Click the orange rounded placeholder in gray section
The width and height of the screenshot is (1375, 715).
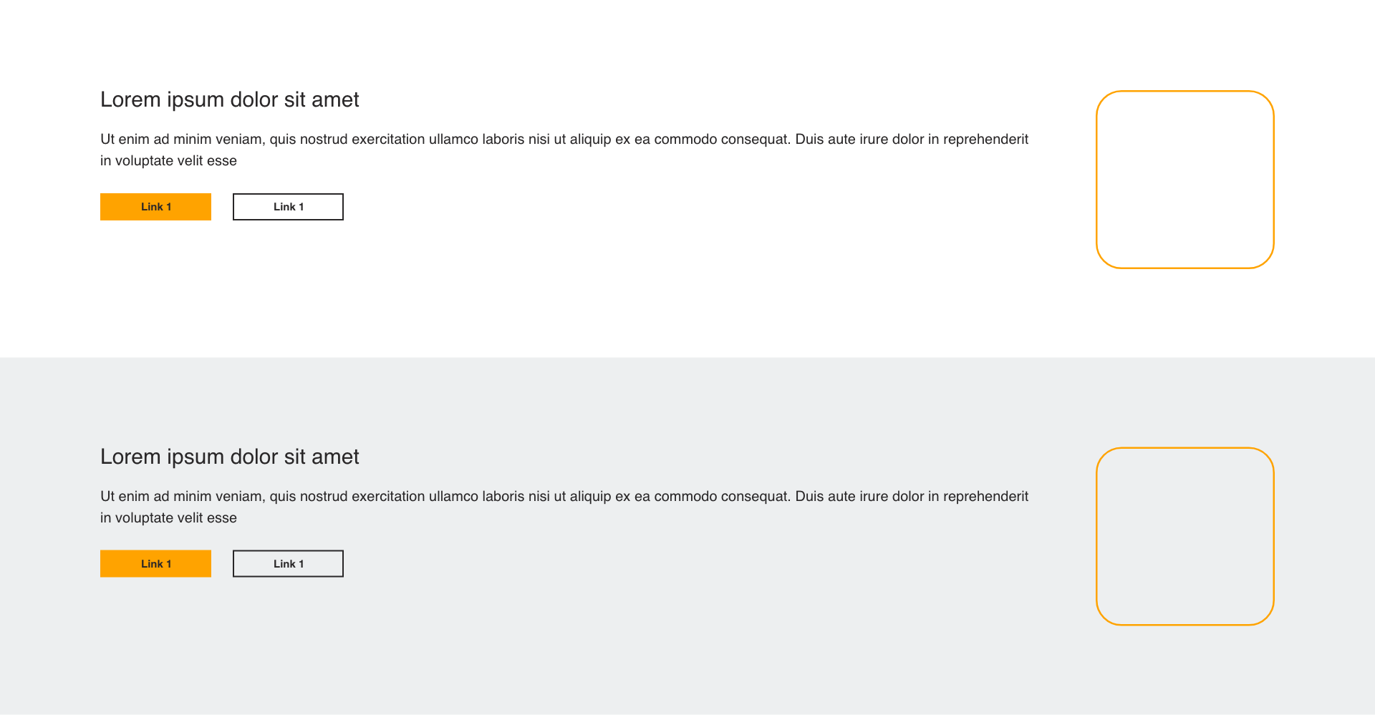pyautogui.click(x=1185, y=537)
